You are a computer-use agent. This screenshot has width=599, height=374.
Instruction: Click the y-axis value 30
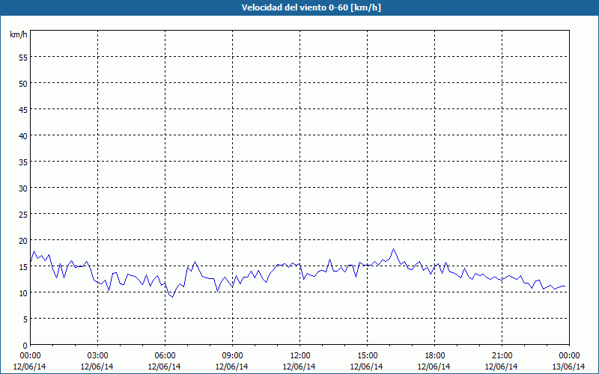point(23,188)
